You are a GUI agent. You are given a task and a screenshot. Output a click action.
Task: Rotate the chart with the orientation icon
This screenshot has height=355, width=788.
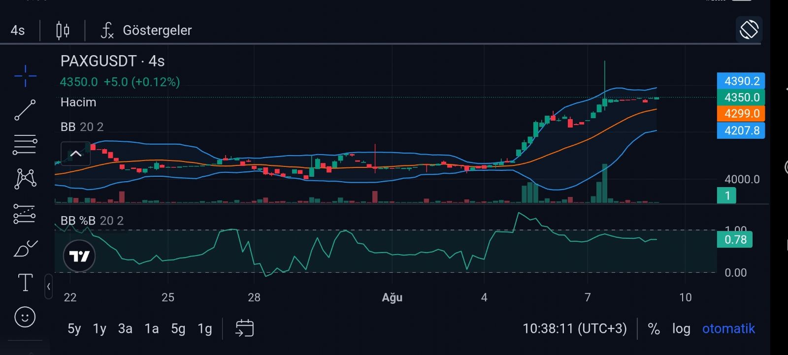749,30
